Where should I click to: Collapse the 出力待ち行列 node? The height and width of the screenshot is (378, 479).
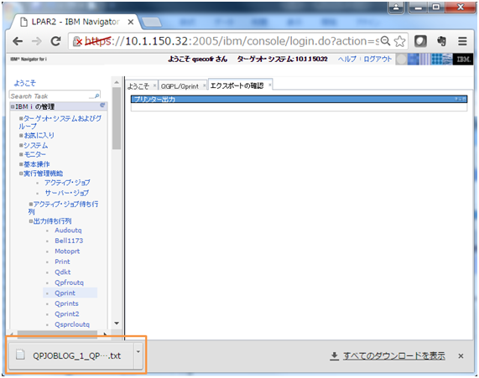pyautogui.click(x=31, y=221)
